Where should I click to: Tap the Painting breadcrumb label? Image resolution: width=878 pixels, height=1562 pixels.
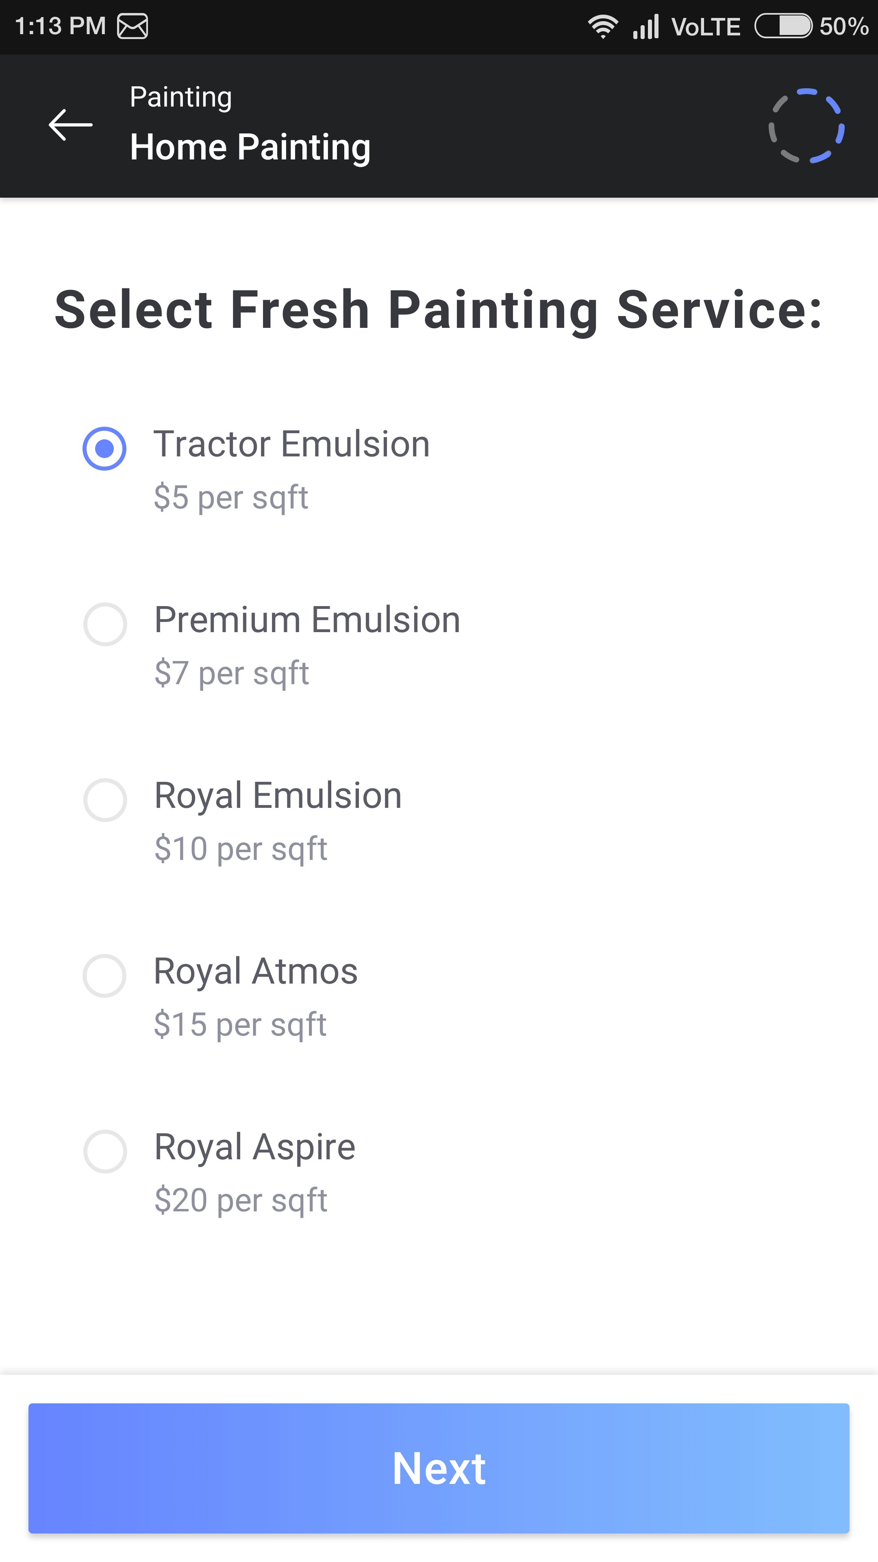tap(180, 97)
